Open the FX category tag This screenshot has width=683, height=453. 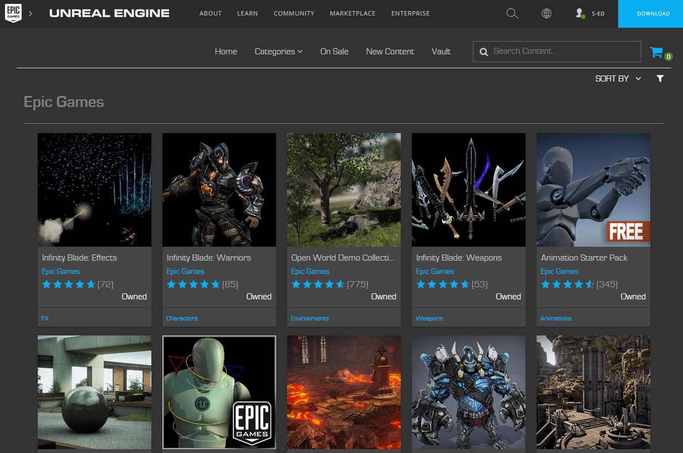45,318
